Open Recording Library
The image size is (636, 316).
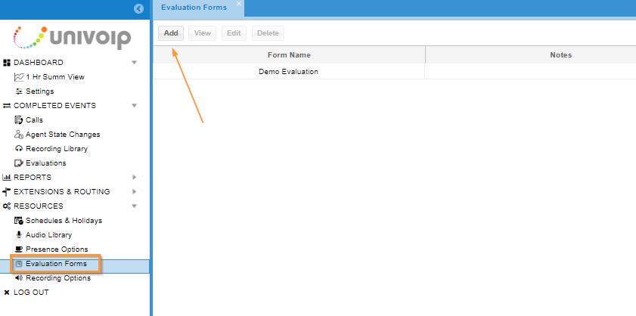[x=57, y=149]
